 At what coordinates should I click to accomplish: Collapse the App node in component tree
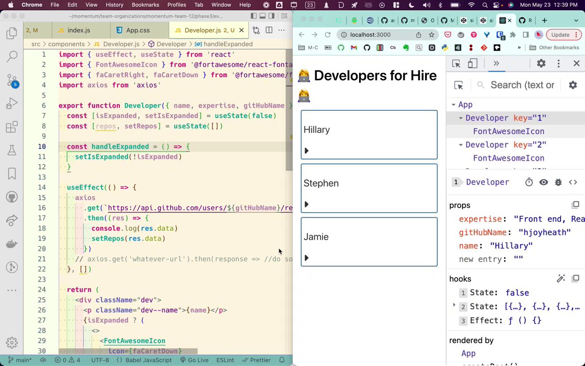click(453, 105)
